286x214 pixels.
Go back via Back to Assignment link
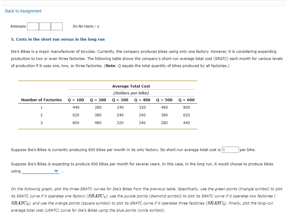tap(23, 11)
